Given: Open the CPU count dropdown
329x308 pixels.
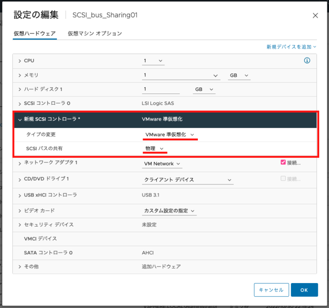Looking at the screenshot, I should click(x=153, y=61).
